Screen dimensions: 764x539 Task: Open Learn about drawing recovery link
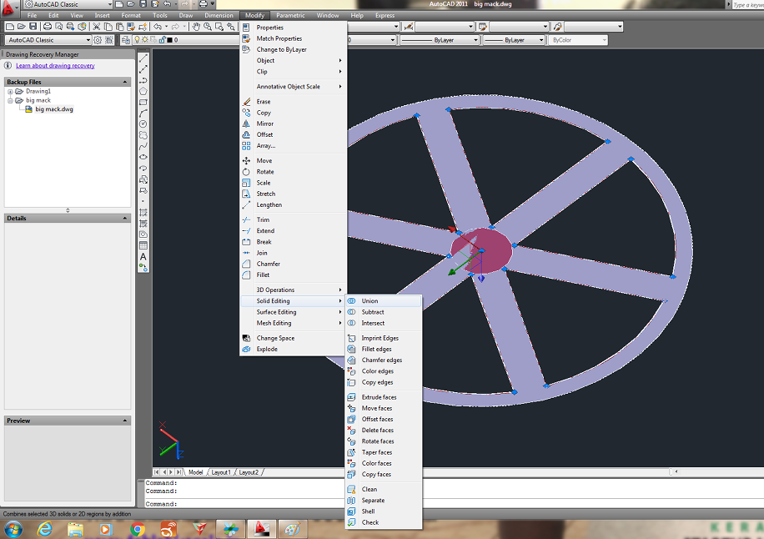[55, 66]
